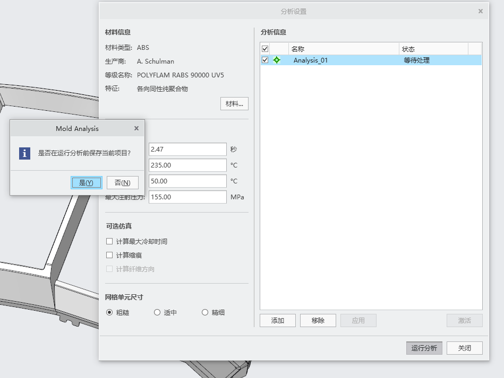Click the 运行分析 button
Image resolution: width=504 pixels, height=378 pixels.
(x=424, y=348)
